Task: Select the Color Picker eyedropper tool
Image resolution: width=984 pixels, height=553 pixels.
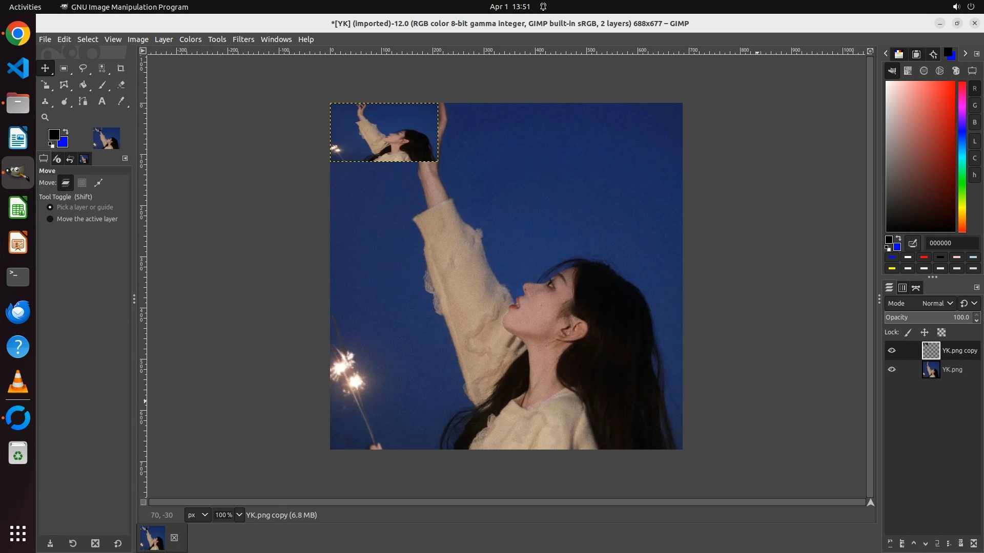Action: pyautogui.click(x=121, y=101)
